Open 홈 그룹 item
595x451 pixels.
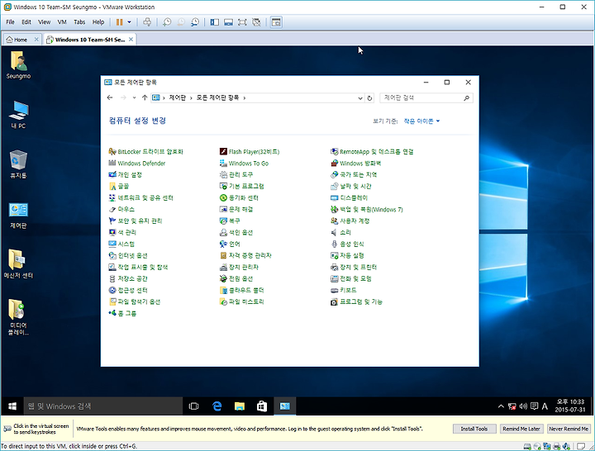coord(122,313)
